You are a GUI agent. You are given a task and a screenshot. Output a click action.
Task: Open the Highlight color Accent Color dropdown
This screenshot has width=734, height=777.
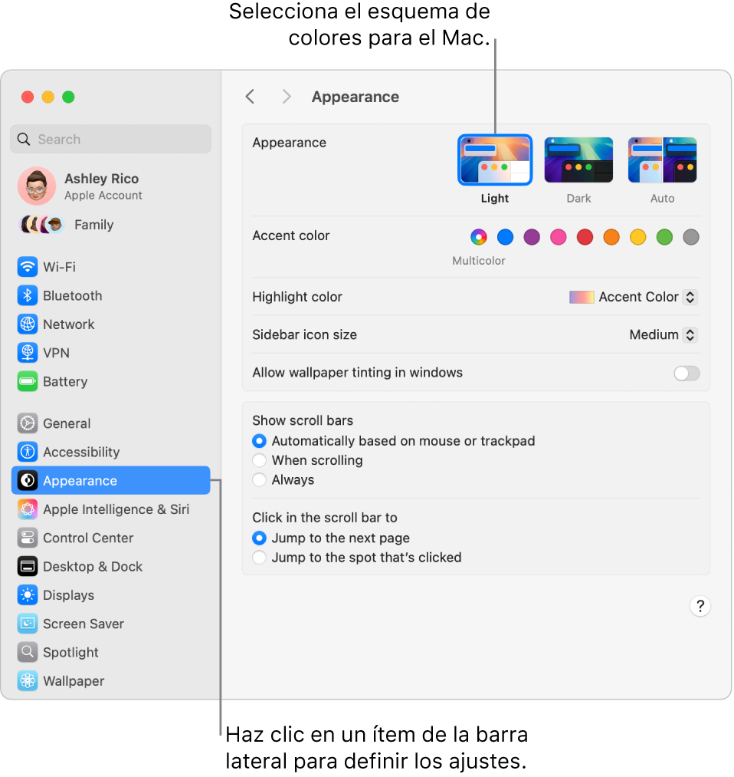[x=633, y=297]
